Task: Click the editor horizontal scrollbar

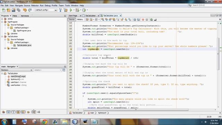Action: tap(136, 110)
